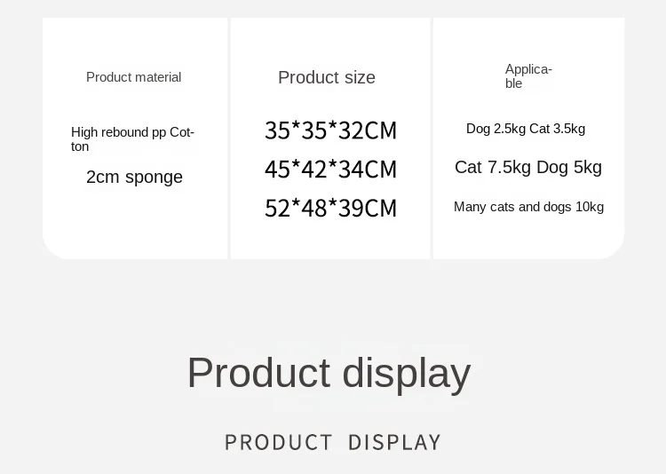Click the large Product display title
This screenshot has height=474, width=666.
pos(329,374)
